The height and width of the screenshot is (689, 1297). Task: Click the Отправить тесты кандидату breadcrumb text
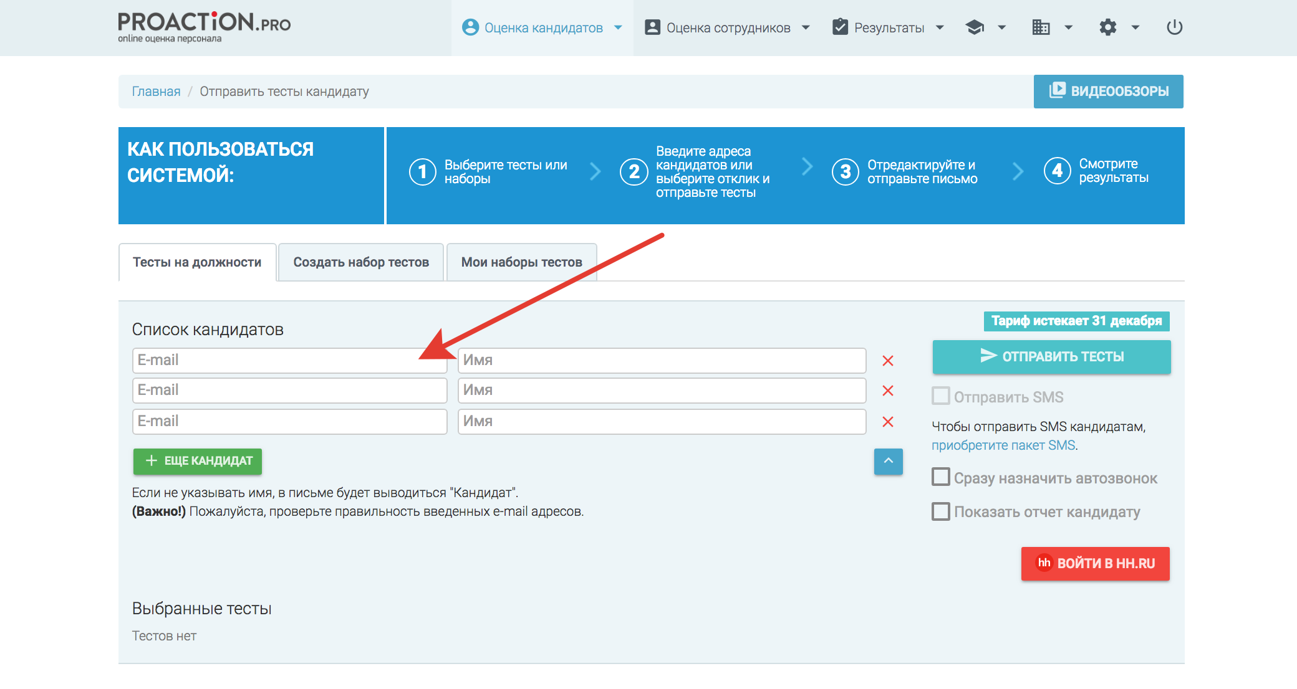(284, 92)
